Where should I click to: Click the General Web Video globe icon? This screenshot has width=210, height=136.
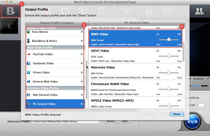[x=29, y=81]
